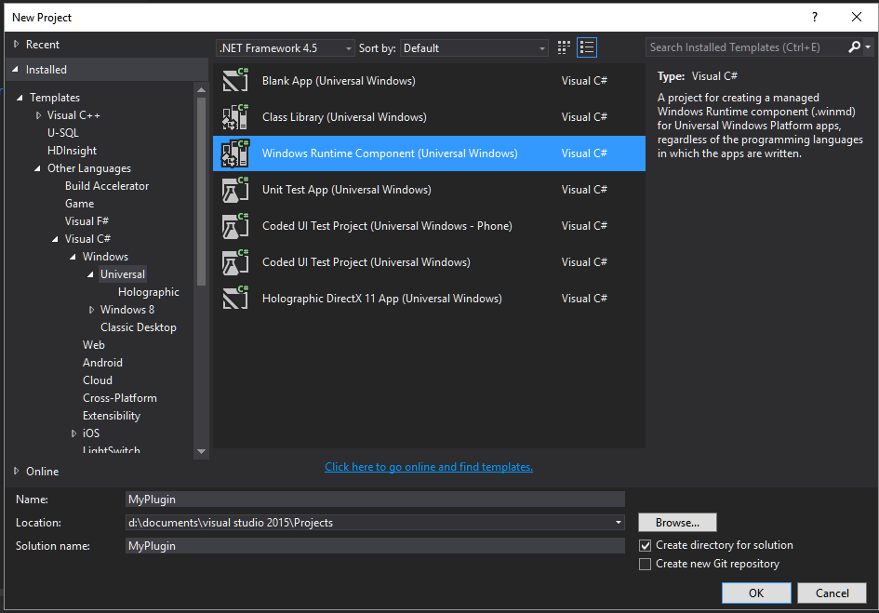The height and width of the screenshot is (613, 879).
Task: Switch to medium icons list view
Action: click(x=587, y=47)
